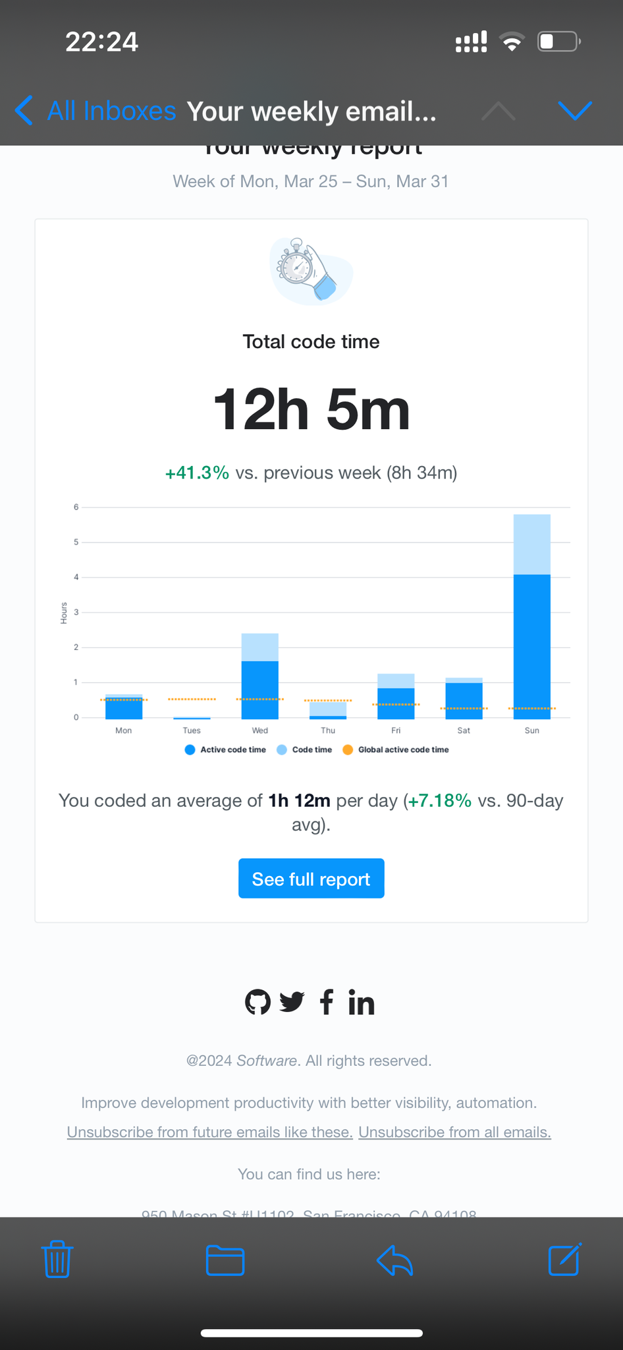This screenshot has height=1350, width=623.
Task: Go to previous email with up chevron
Action: pos(499,111)
